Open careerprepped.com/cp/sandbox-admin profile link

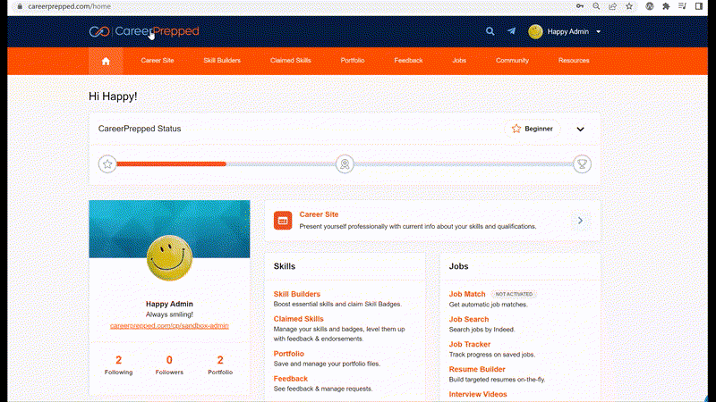169,326
